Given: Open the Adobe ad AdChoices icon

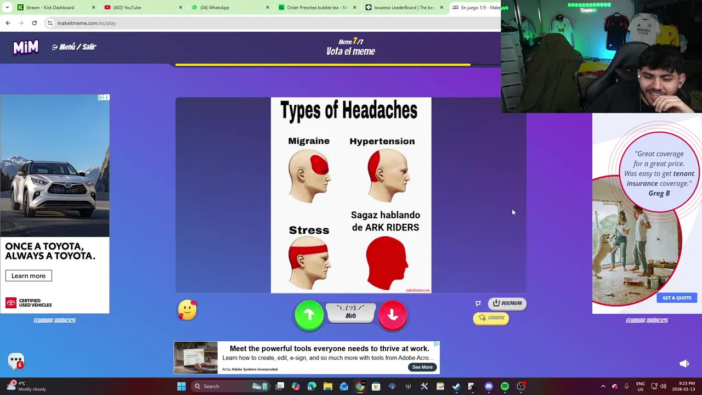Looking at the screenshot, I should click(x=437, y=344).
